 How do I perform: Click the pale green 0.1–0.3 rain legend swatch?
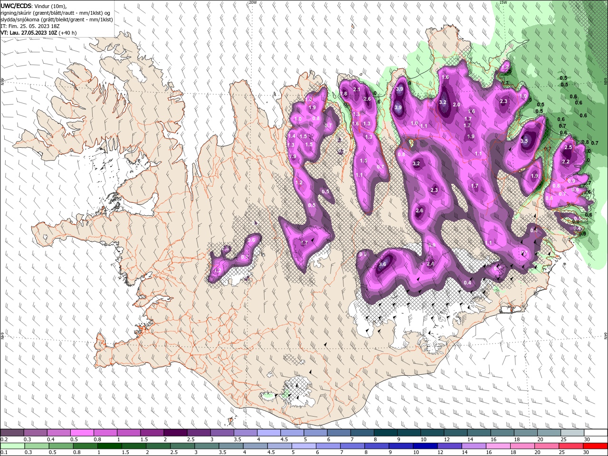coord(12,446)
